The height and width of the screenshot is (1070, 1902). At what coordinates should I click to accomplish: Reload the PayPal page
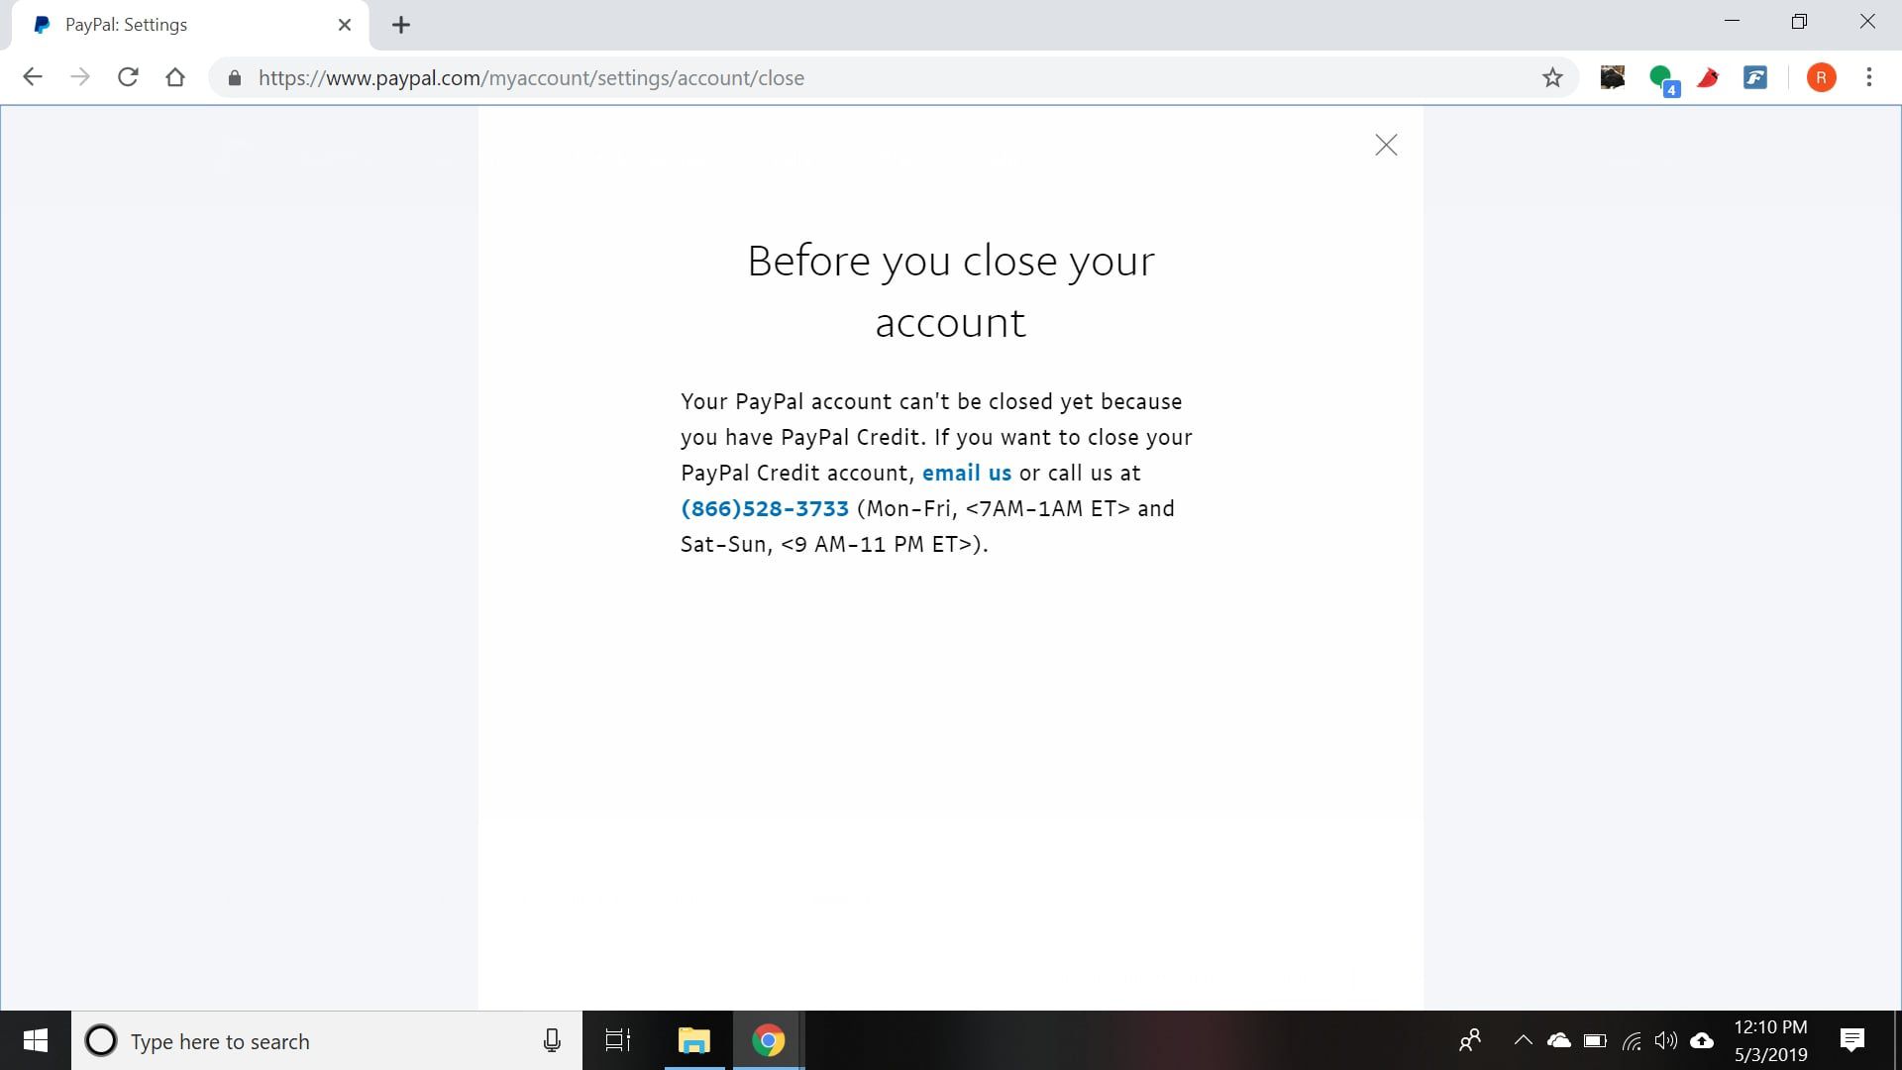coord(128,77)
